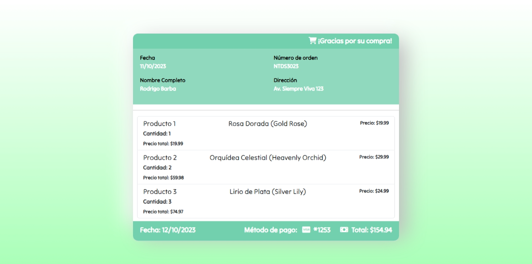Click the cash banknote icon near the total
This screenshot has width=532, height=264.
pyautogui.click(x=343, y=230)
